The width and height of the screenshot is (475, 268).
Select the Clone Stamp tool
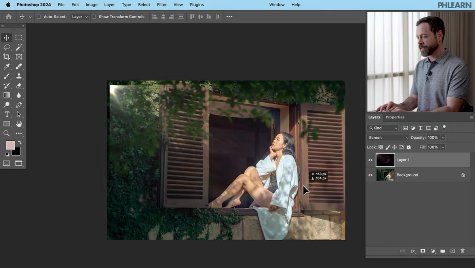[x=19, y=76]
